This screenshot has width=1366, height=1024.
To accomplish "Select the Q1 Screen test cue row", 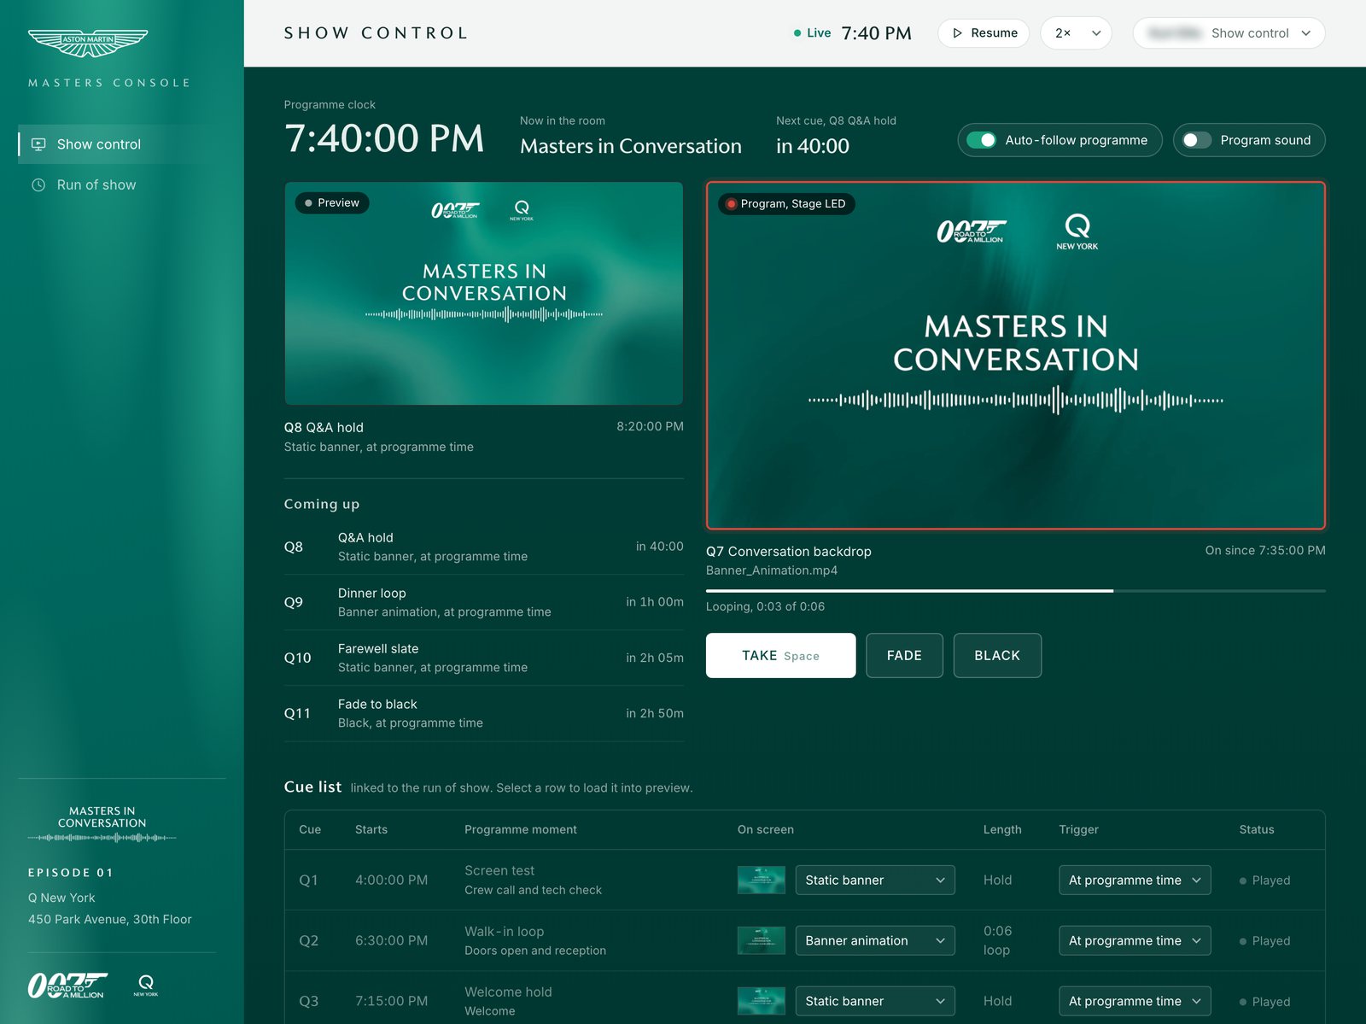I will coord(804,881).
